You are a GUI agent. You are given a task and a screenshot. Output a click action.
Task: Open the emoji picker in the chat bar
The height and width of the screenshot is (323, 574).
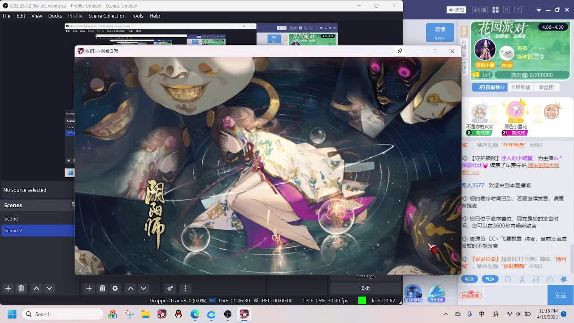coord(507,279)
